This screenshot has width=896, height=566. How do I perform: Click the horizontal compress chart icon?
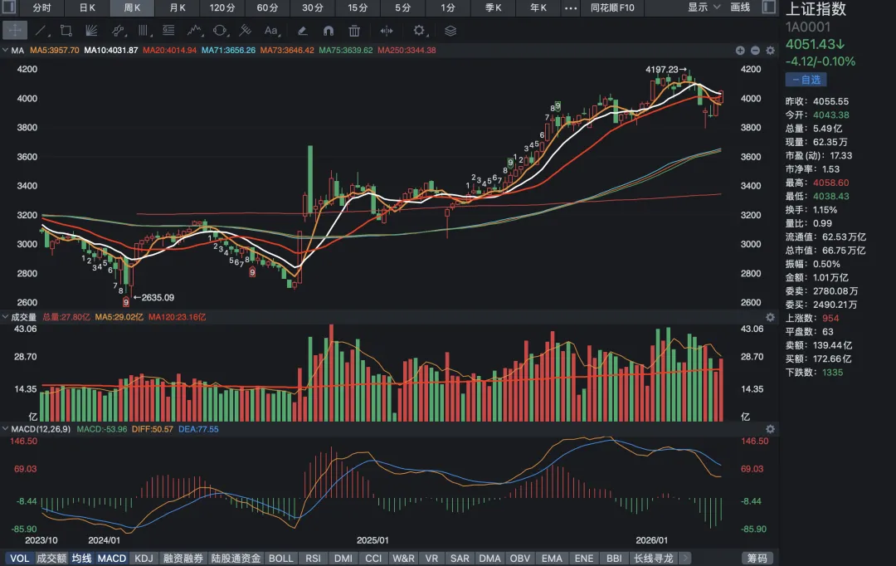(387, 31)
